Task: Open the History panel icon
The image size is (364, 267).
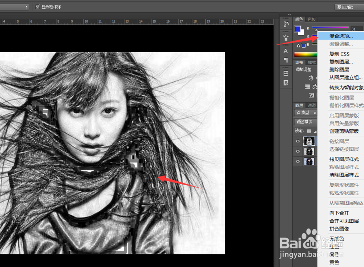Action: pyautogui.click(x=286, y=24)
